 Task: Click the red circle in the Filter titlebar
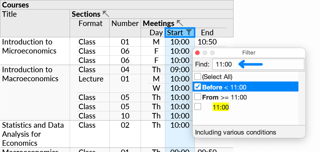[197, 53]
